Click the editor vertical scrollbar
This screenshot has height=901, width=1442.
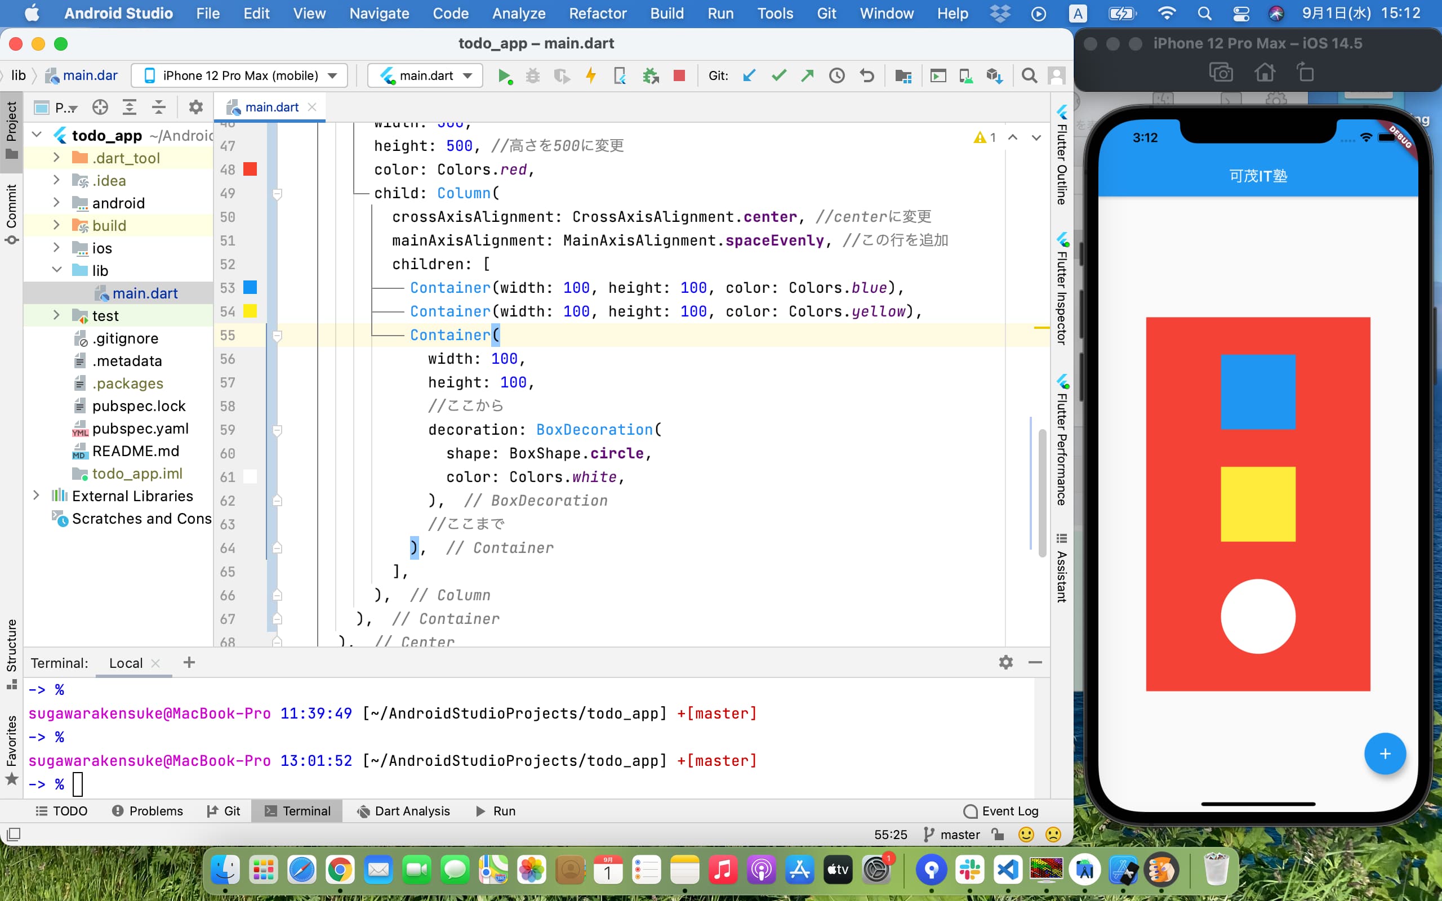(1042, 492)
